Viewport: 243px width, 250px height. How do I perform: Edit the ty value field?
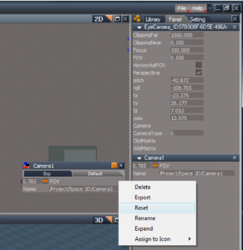187,103
